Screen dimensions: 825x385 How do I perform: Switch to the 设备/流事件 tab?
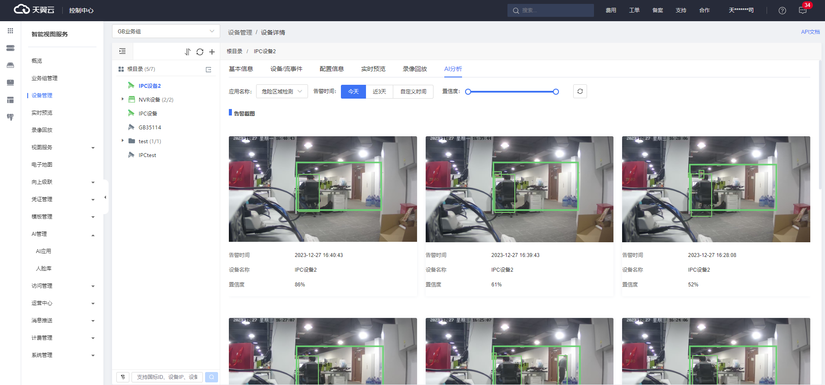[x=286, y=69]
